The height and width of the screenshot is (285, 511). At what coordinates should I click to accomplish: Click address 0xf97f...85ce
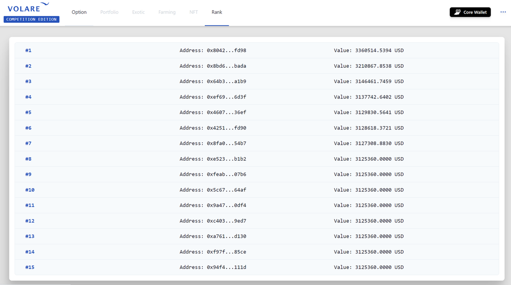pyautogui.click(x=227, y=252)
